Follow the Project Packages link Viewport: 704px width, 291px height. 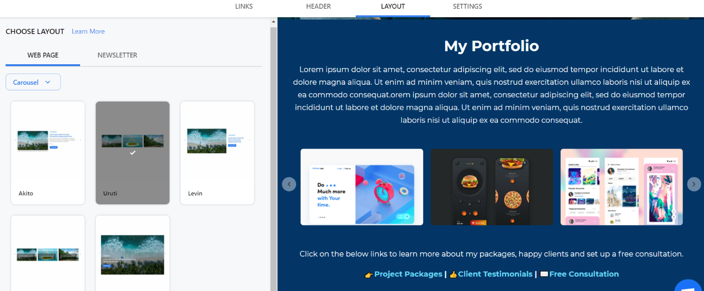[x=408, y=274]
